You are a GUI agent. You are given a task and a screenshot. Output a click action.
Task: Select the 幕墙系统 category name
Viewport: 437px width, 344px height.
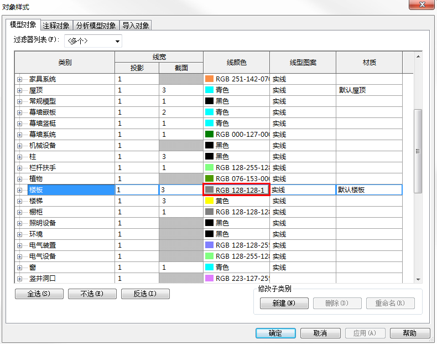[x=43, y=135]
